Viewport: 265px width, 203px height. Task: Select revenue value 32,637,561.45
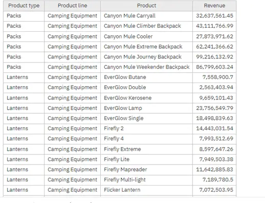click(x=214, y=16)
